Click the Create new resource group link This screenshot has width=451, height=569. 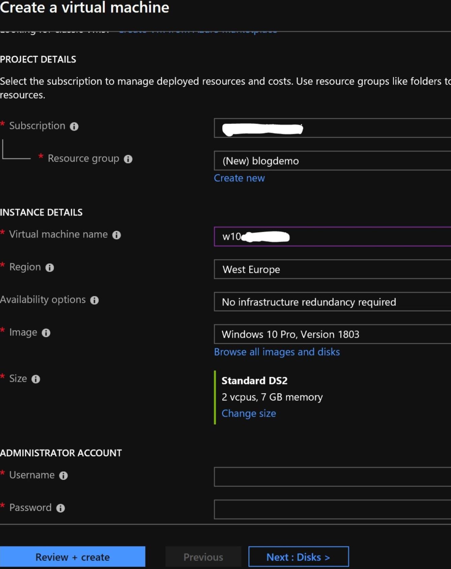(239, 178)
